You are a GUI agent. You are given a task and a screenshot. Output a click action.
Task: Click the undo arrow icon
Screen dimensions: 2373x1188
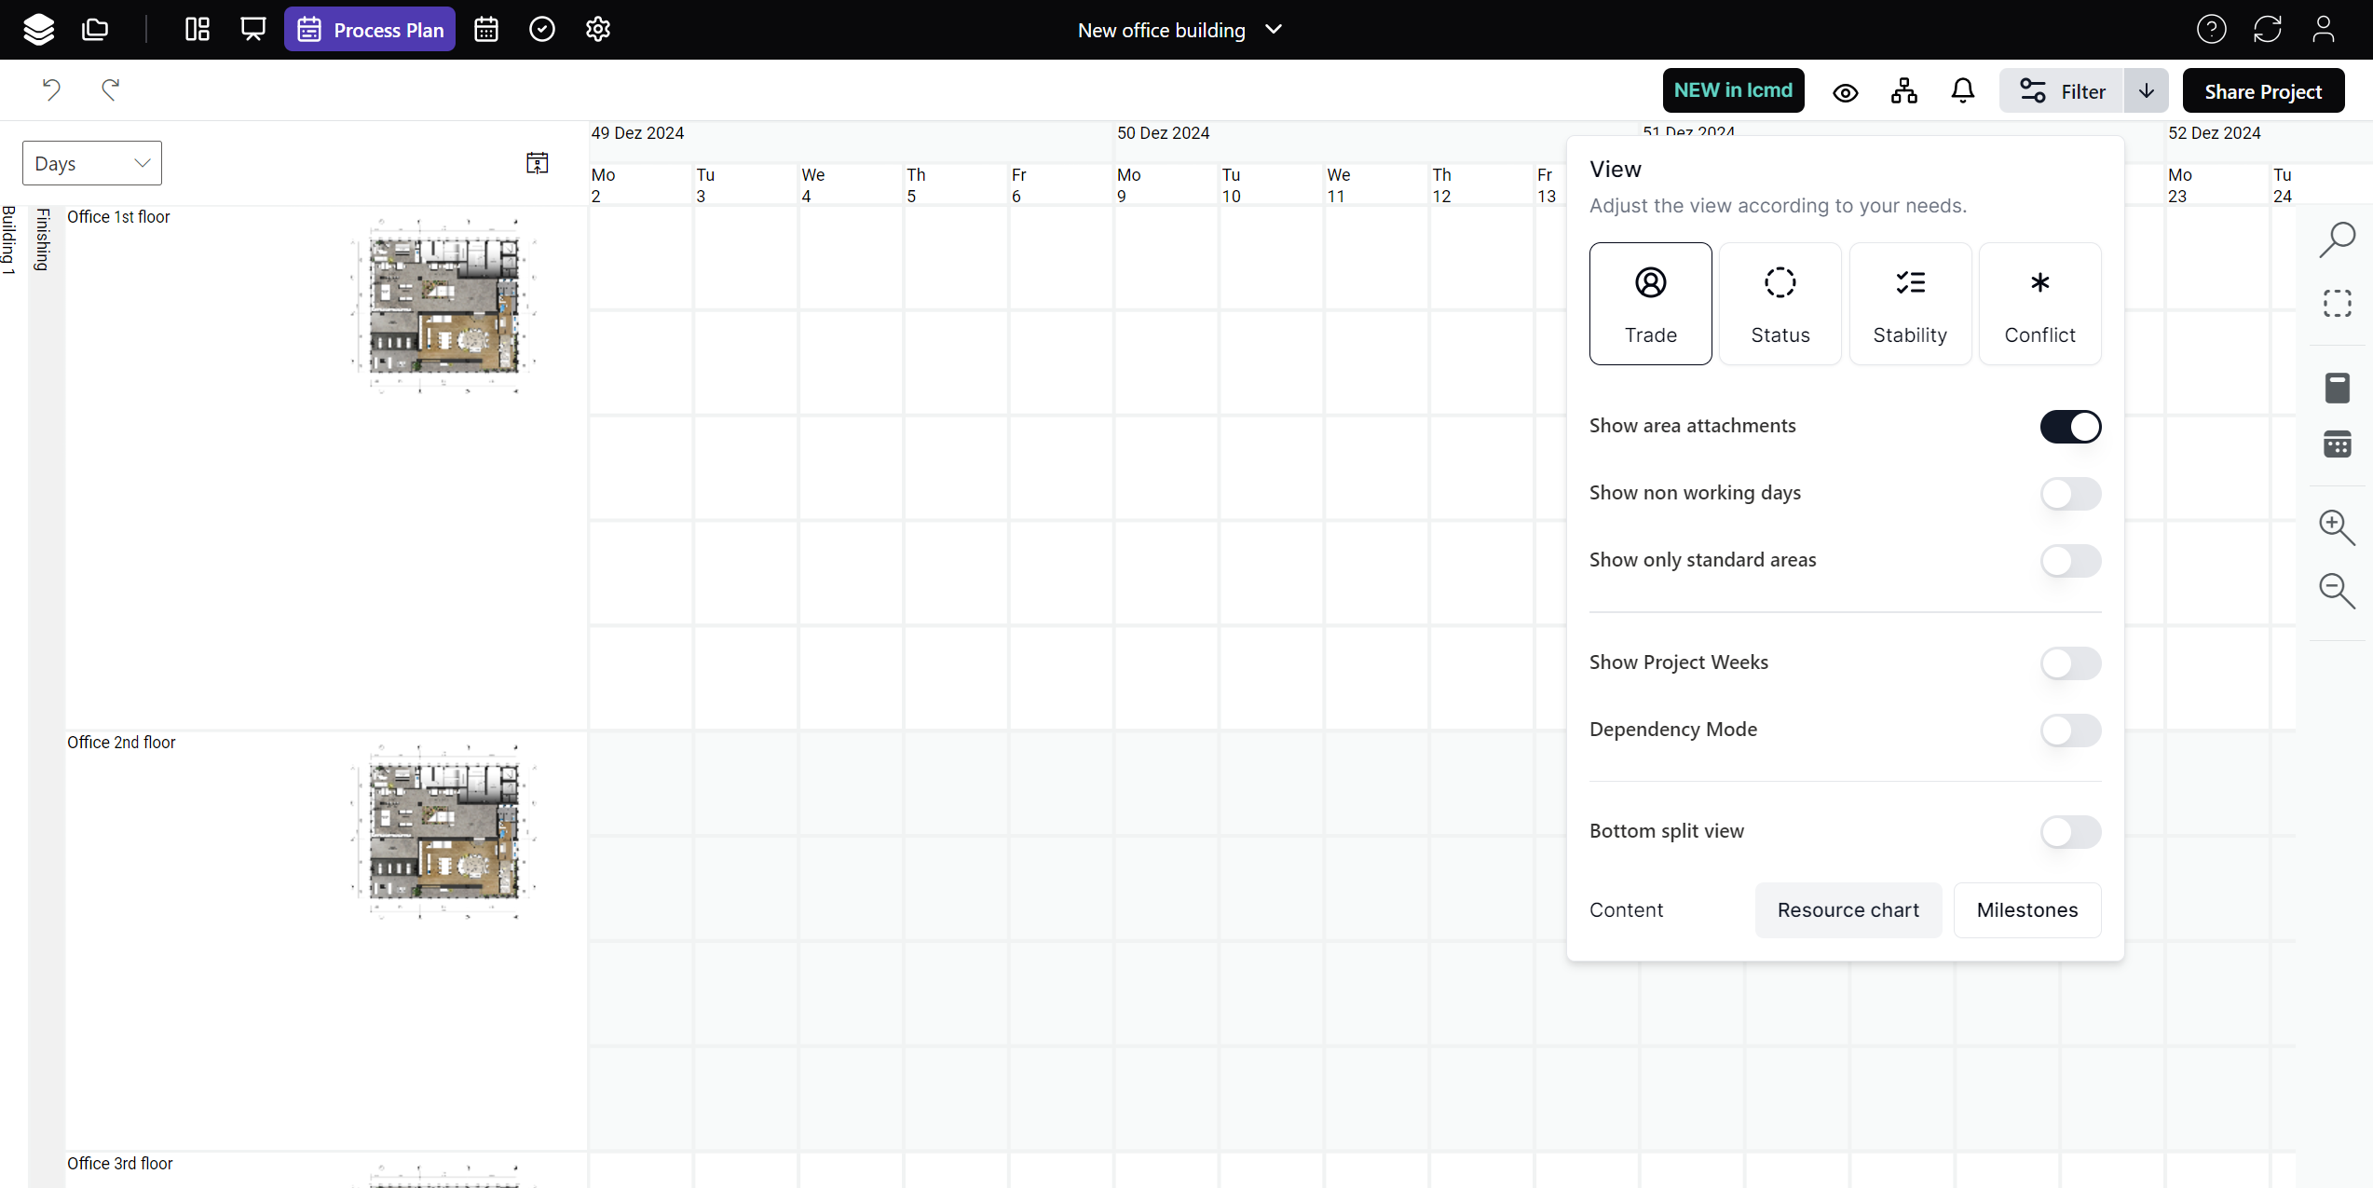coord(51,89)
